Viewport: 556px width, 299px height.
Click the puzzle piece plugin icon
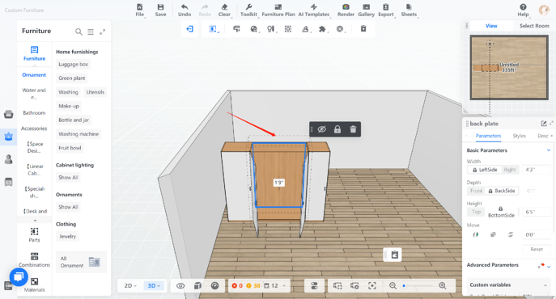tap(322, 29)
